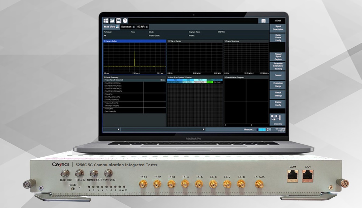The image size is (362, 208).
Task: Click the Windows start icon in toolbar
Action: coord(106,21)
